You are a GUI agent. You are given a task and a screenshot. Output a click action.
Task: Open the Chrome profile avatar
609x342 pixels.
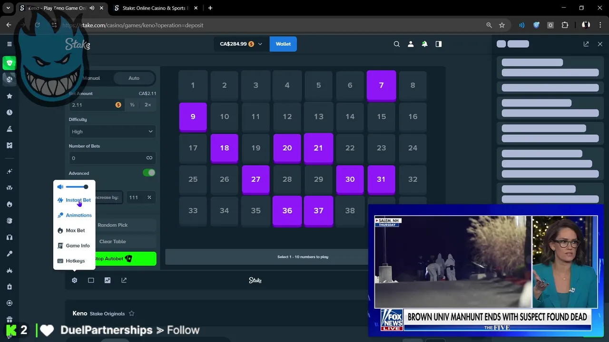click(586, 25)
